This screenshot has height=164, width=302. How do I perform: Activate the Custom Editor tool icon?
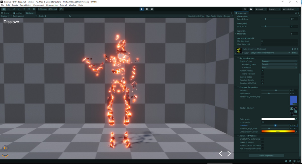(x=34, y=9)
